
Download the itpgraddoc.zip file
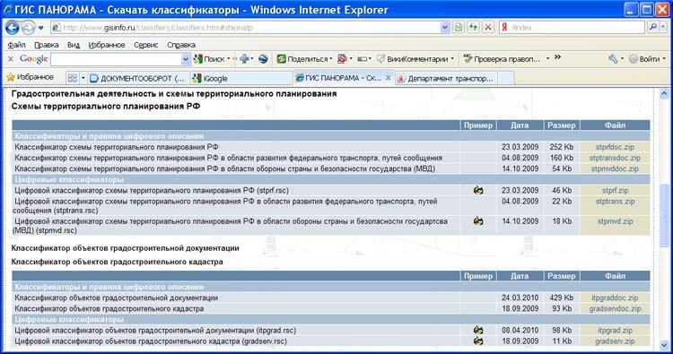(x=615, y=298)
